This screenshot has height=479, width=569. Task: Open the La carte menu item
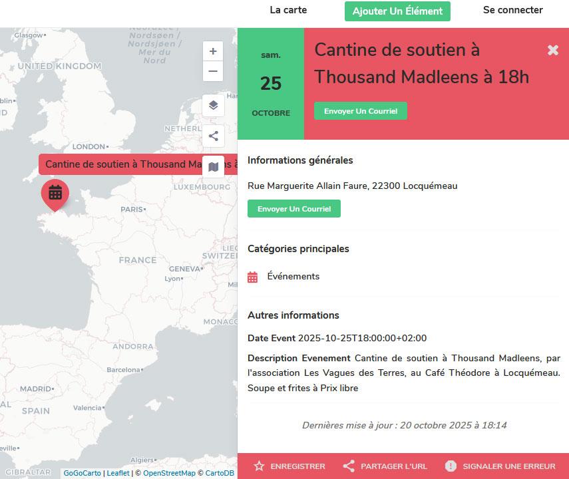coord(288,10)
